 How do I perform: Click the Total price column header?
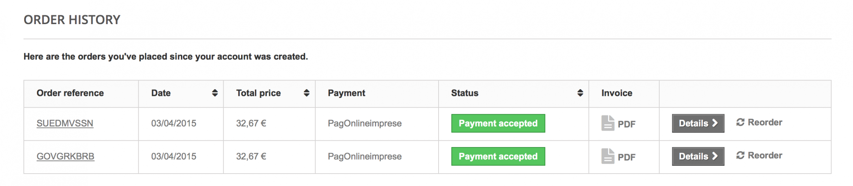258,93
